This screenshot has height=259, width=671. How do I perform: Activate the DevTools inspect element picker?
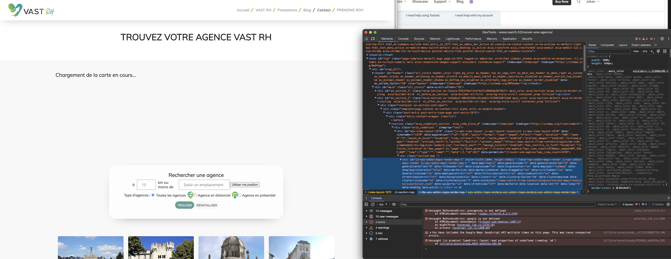366,39
